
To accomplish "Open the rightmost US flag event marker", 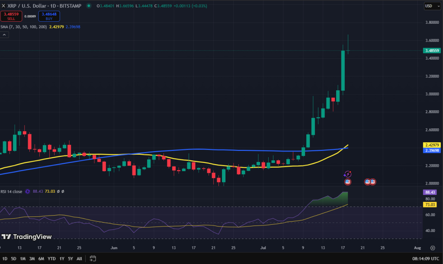I will pyautogui.click(x=373, y=182).
